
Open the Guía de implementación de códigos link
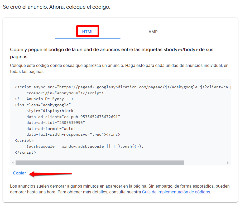tap(176, 192)
